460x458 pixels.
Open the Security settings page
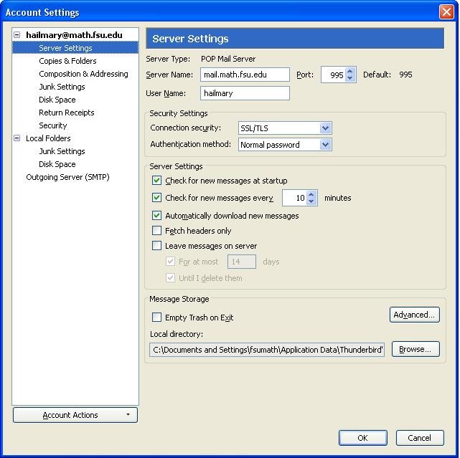pos(52,125)
